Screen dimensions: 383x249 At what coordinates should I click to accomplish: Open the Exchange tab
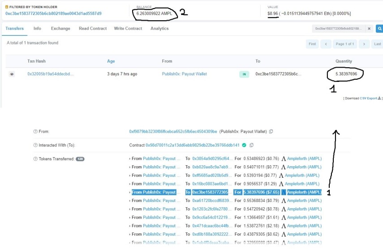click(60, 28)
